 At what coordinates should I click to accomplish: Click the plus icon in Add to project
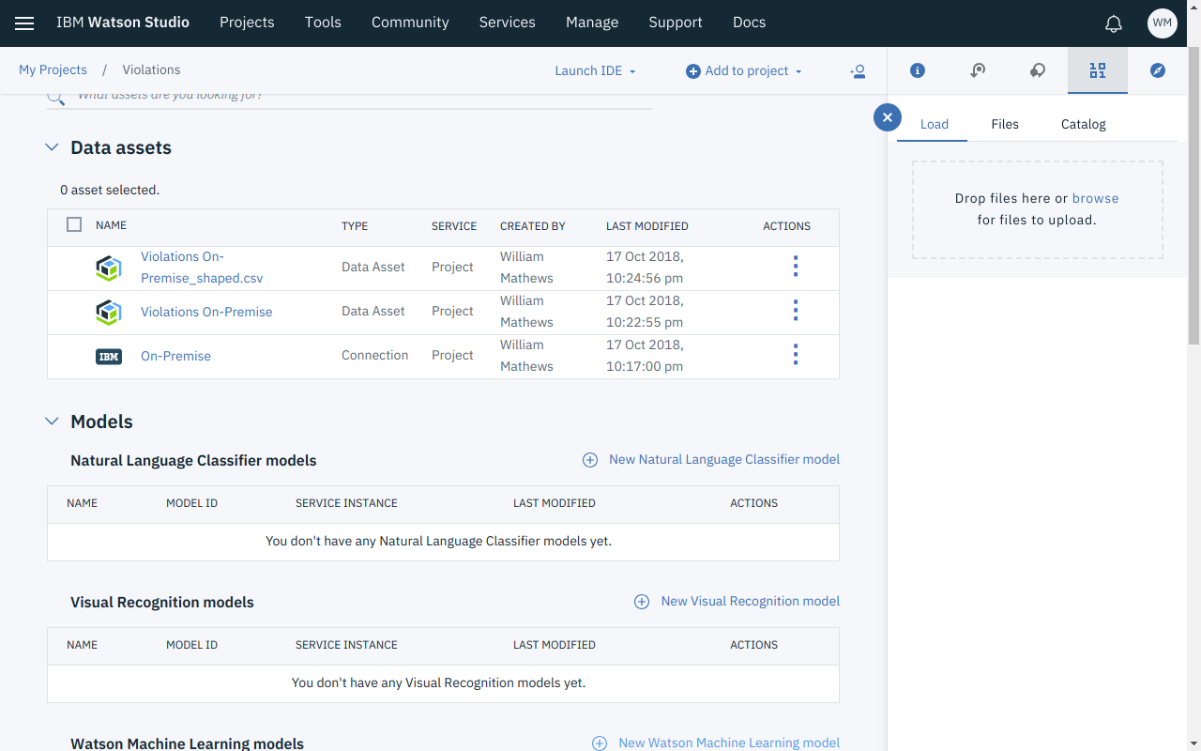693,71
